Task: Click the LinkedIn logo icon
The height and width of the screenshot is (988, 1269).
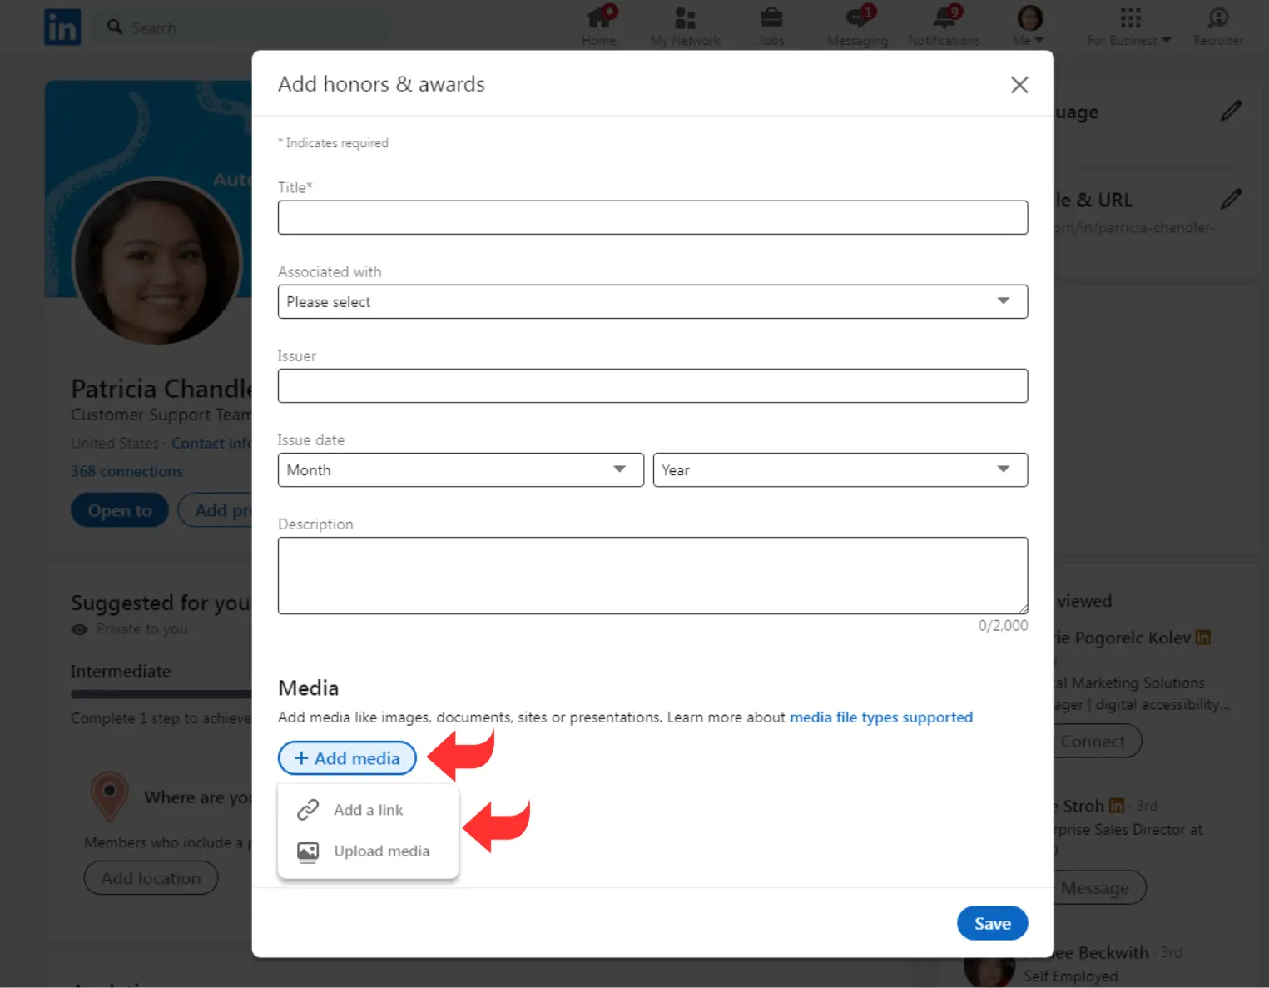Action: coord(62,27)
